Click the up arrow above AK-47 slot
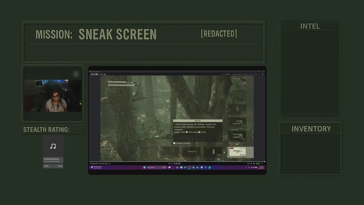The image size is (364, 205). pos(237,144)
